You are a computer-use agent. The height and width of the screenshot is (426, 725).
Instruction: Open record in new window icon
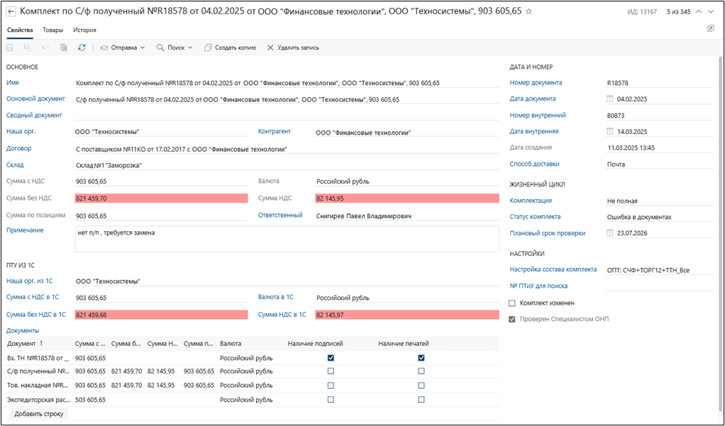(710, 29)
